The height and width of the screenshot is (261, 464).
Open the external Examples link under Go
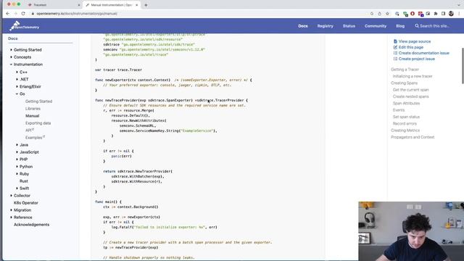tap(35, 138)
